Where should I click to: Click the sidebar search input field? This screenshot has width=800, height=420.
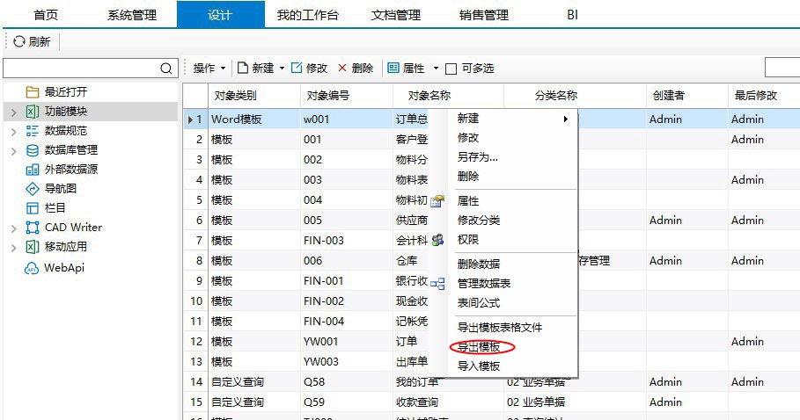[x=81, y=69]
